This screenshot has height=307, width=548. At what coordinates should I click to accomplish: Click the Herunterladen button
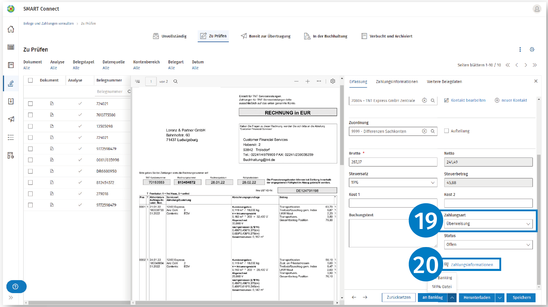(x=477, y=298)
